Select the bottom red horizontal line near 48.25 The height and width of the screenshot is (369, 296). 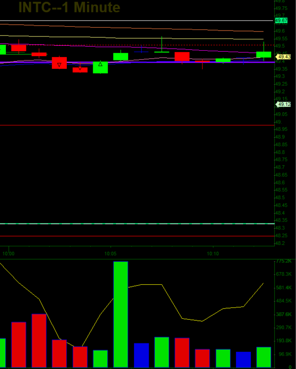coord(136,236)
